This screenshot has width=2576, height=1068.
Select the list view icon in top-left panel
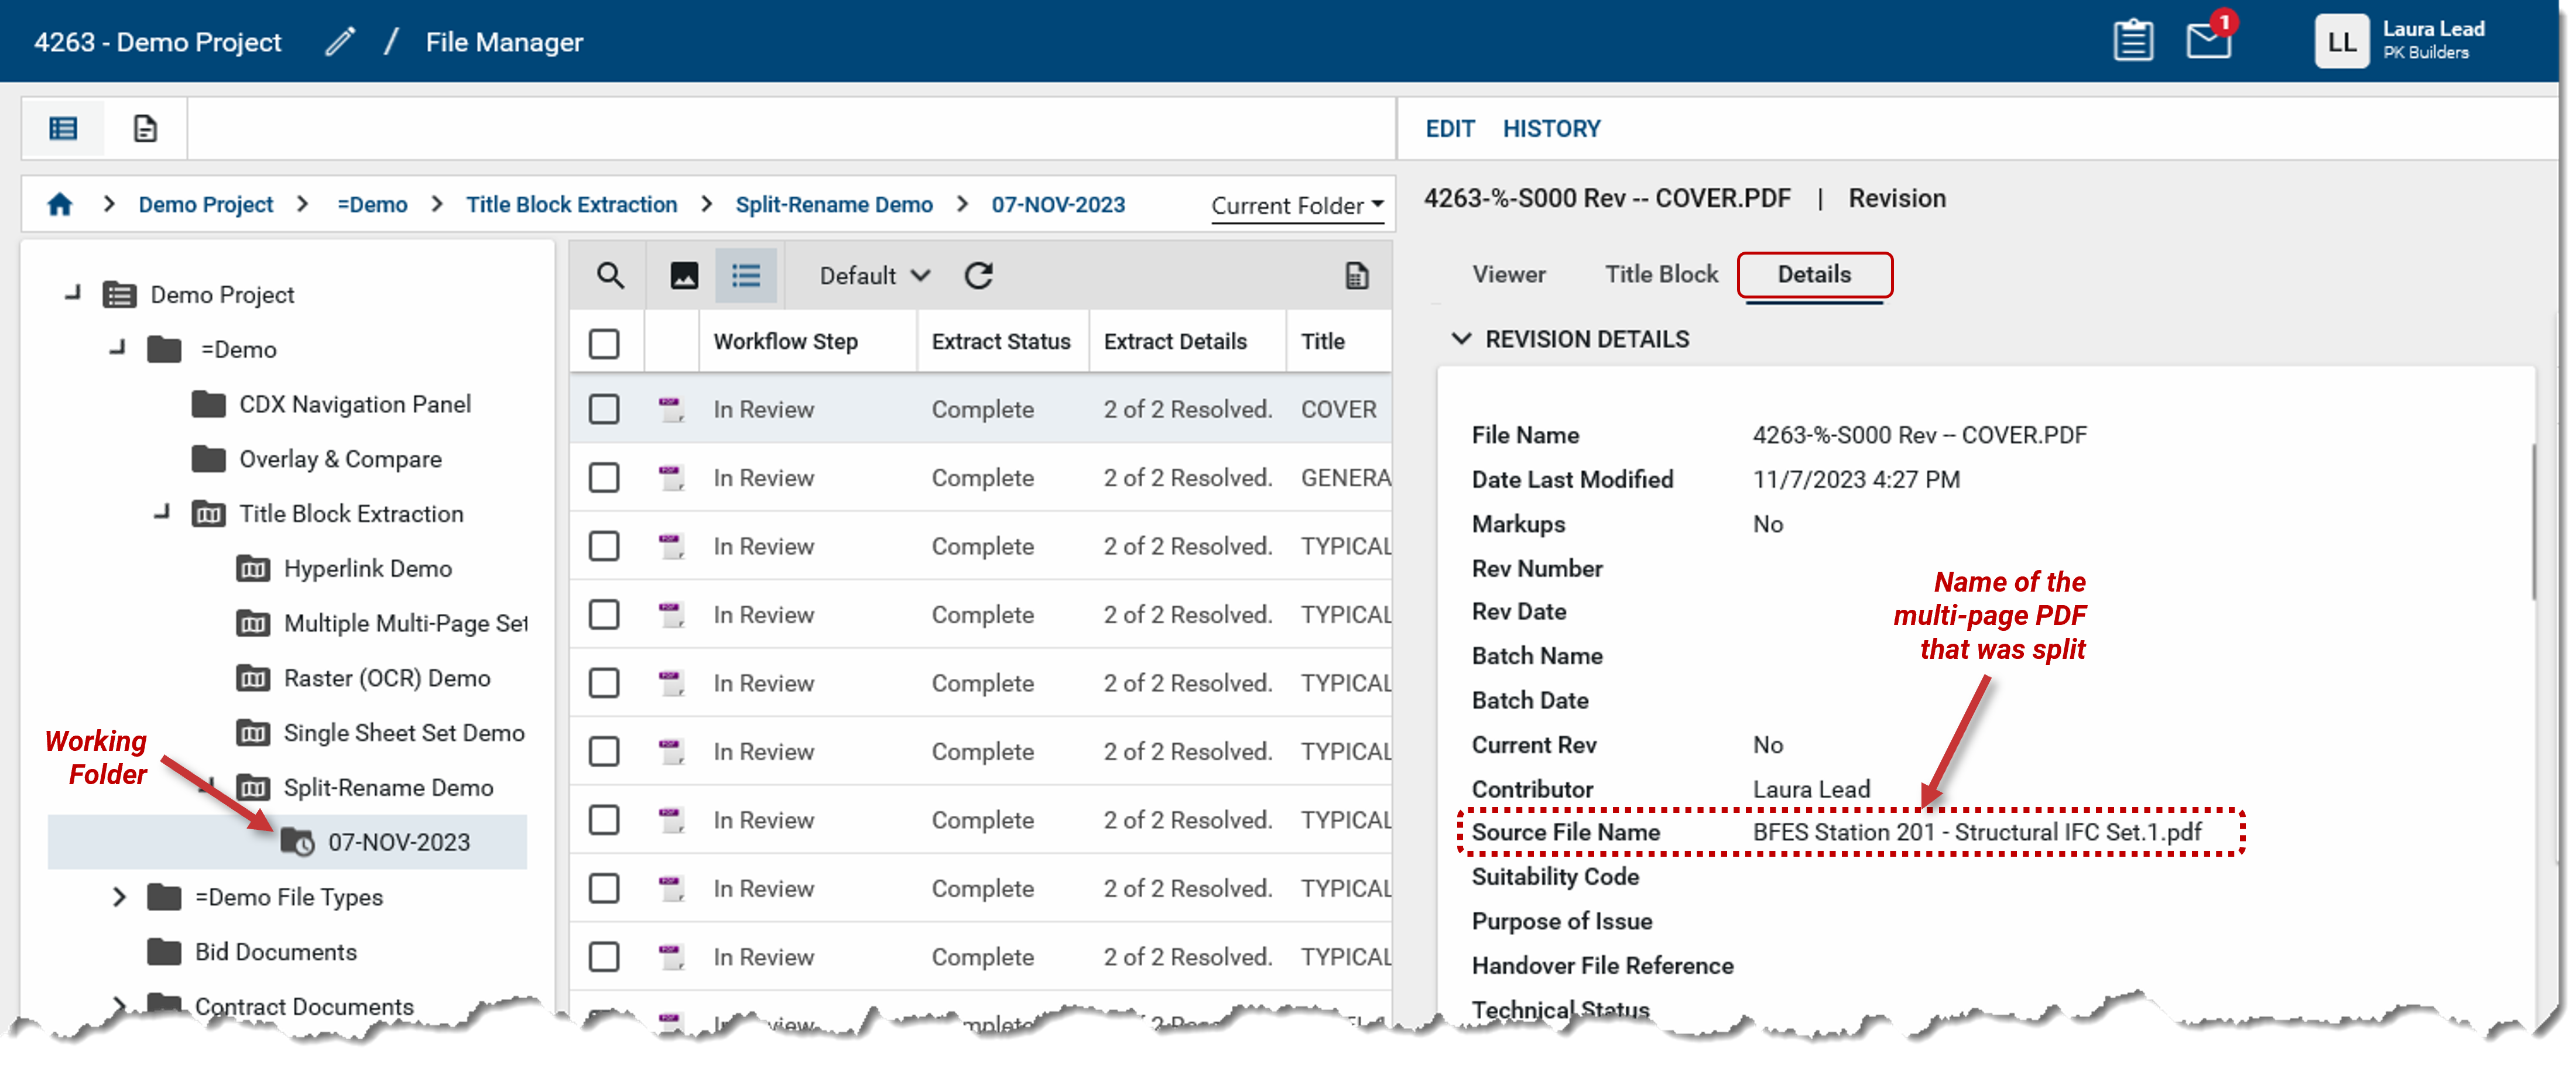[x=63, y=129]
